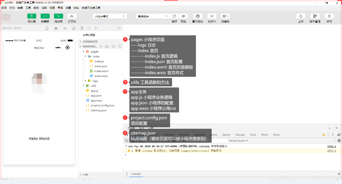Open the 小程序模式 mode dropdown

click(110, 16)
